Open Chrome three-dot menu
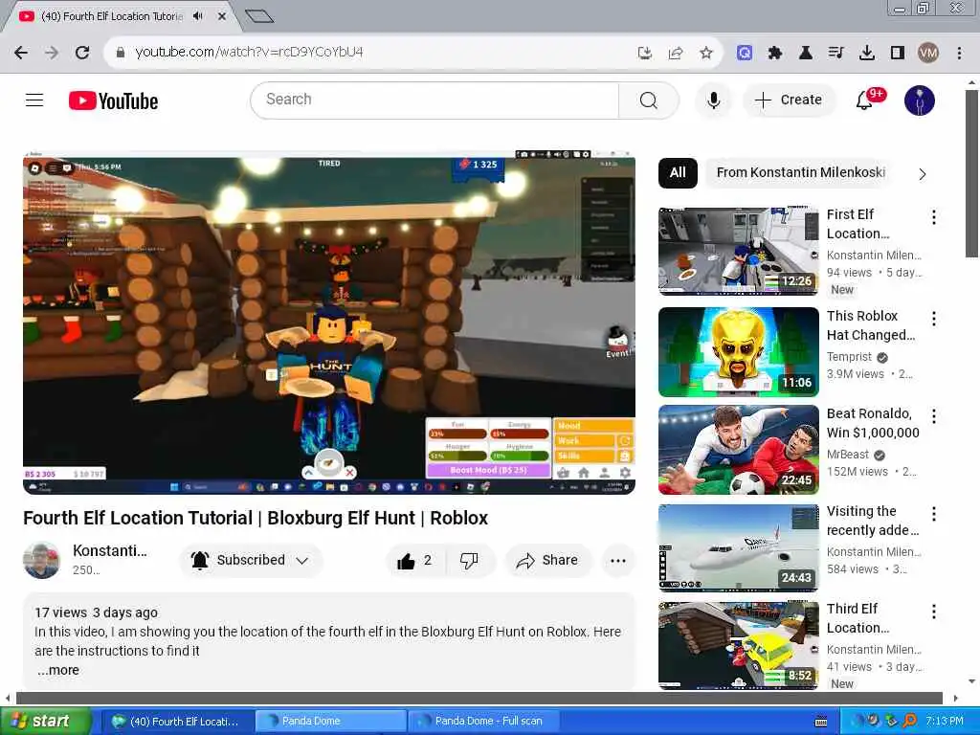 959,53
